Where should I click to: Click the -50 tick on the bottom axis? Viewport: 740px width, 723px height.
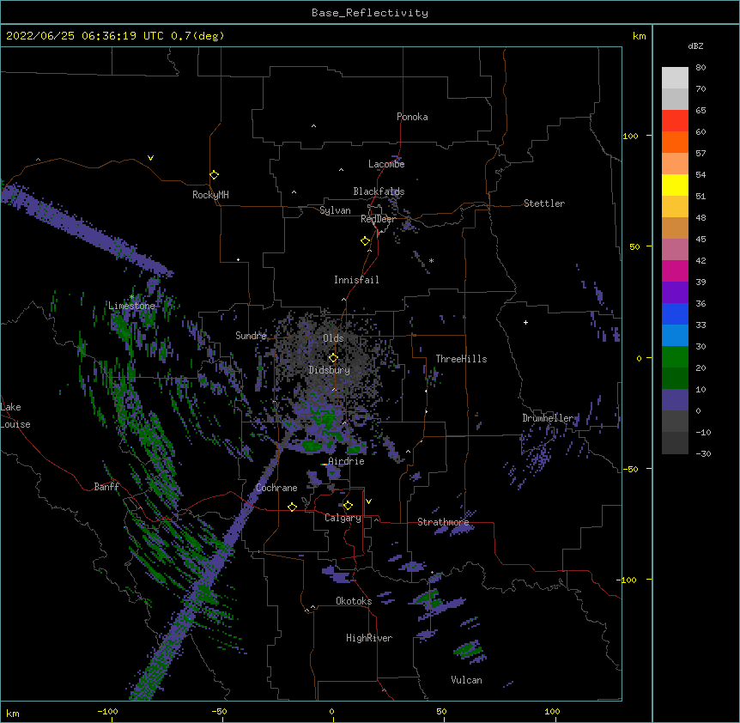click(219, 711)
